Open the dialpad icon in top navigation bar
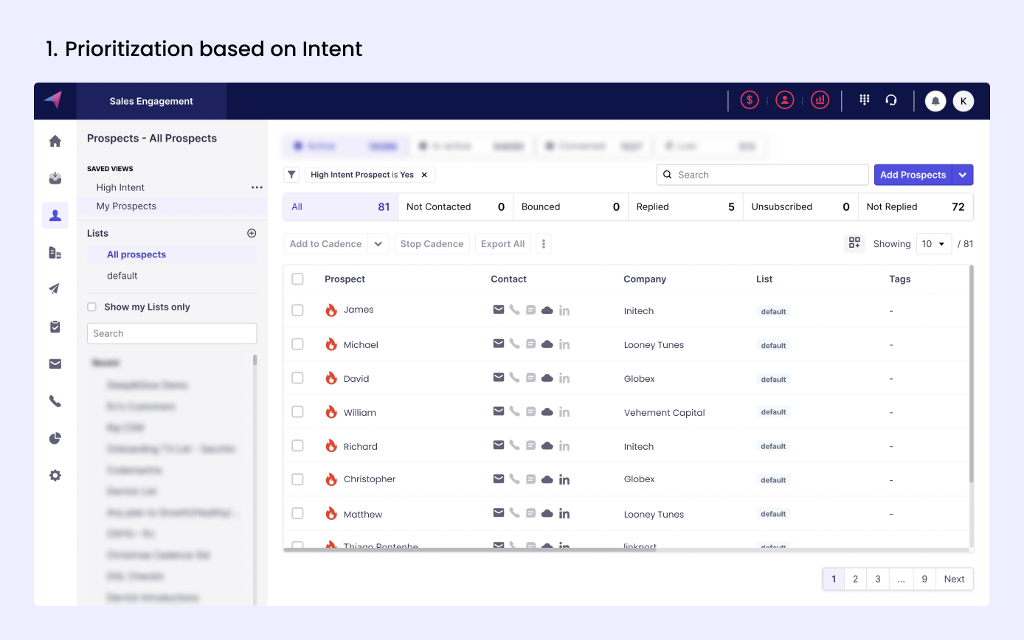 (863, 100)
